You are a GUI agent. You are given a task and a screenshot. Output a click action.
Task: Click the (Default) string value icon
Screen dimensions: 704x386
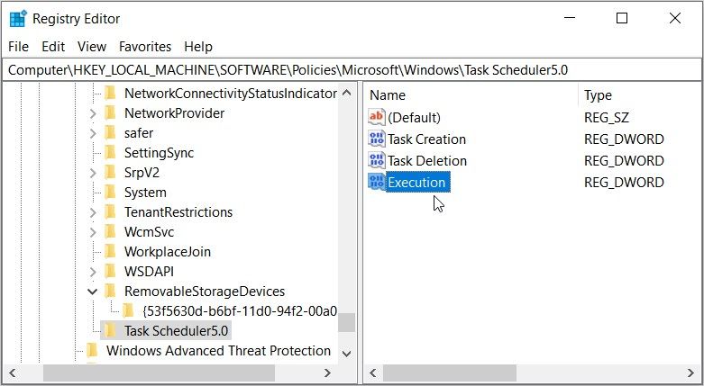tap(377, 117)
